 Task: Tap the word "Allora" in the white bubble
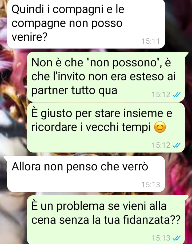26,166
